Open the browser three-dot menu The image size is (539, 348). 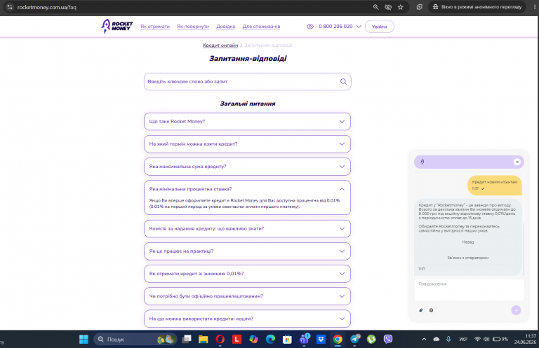coord(535,7)
